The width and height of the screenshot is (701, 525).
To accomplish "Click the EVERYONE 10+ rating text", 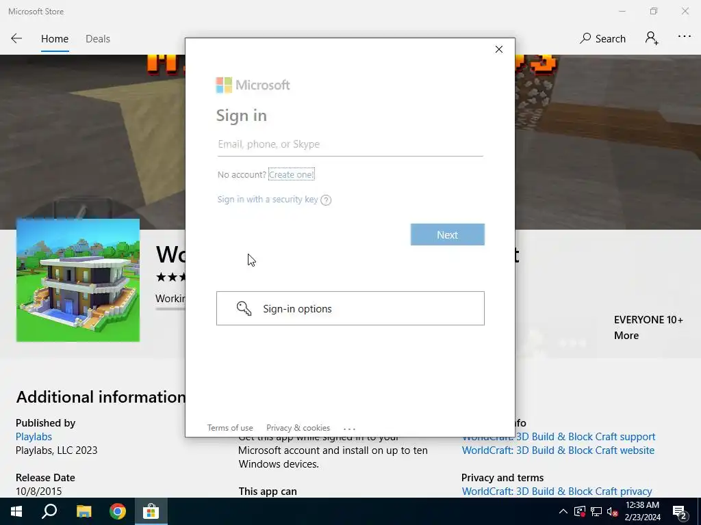I will 648,320.
